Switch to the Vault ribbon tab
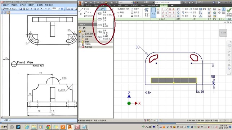232x130 pixels. click(x=143, y=5)
